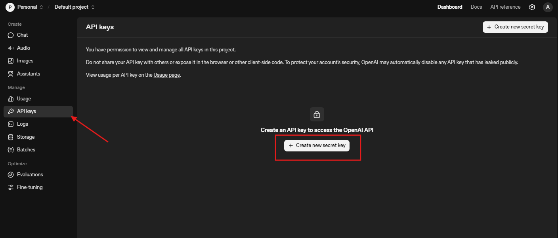Open the Batches icon in sidebar
Image resolution: width=558 pixels, height=238 pixels.
coord(11,150)
